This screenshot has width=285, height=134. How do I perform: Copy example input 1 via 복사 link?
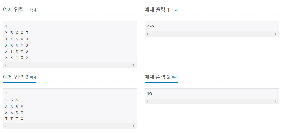click(x=33, y=10)
